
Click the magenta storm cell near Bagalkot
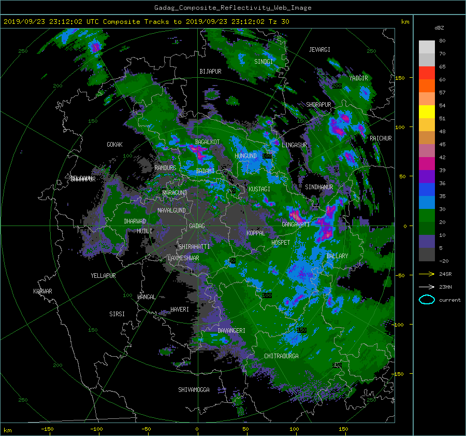point(198,152)
